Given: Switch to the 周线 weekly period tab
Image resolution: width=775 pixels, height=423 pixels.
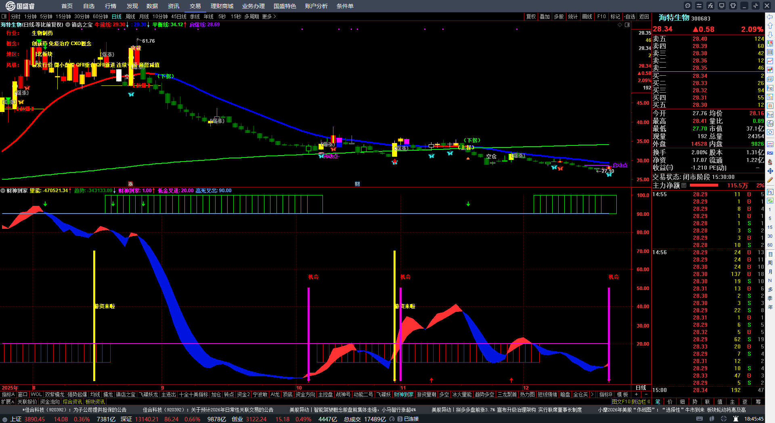Looking at the screenshot, I should [130, 17].
